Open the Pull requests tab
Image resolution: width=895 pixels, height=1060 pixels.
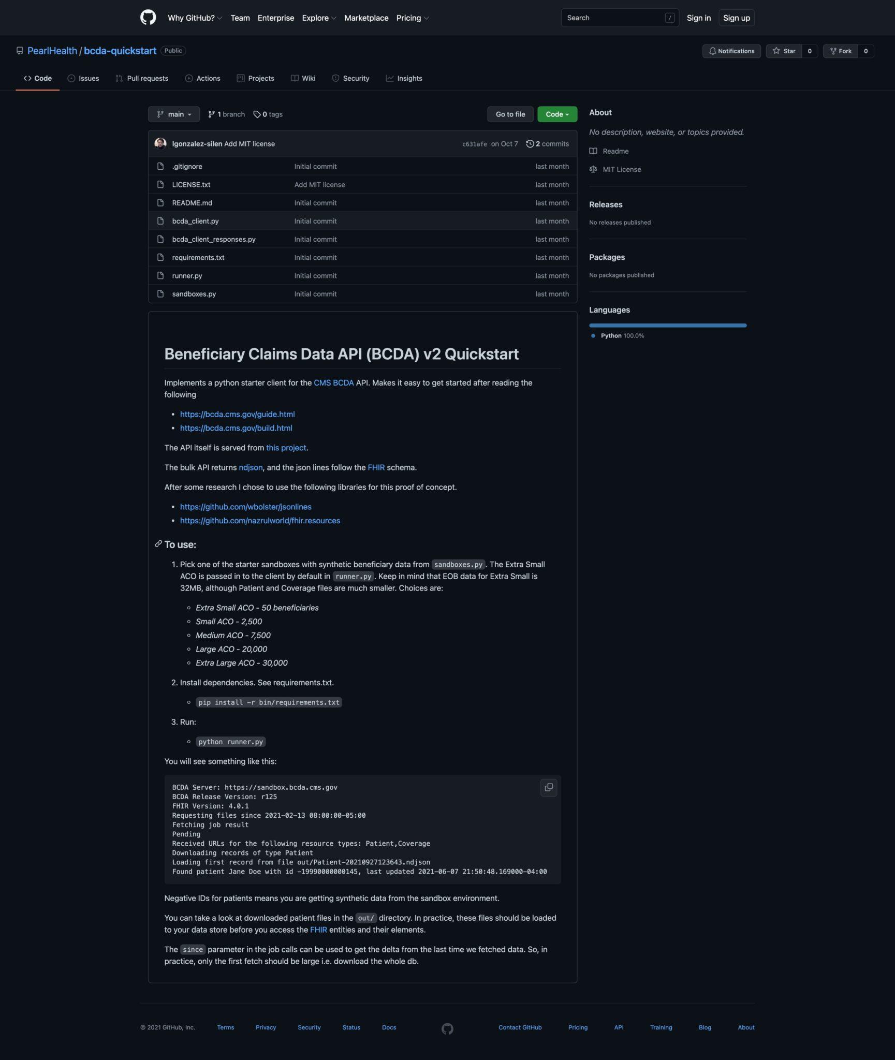tap(142, 78)
